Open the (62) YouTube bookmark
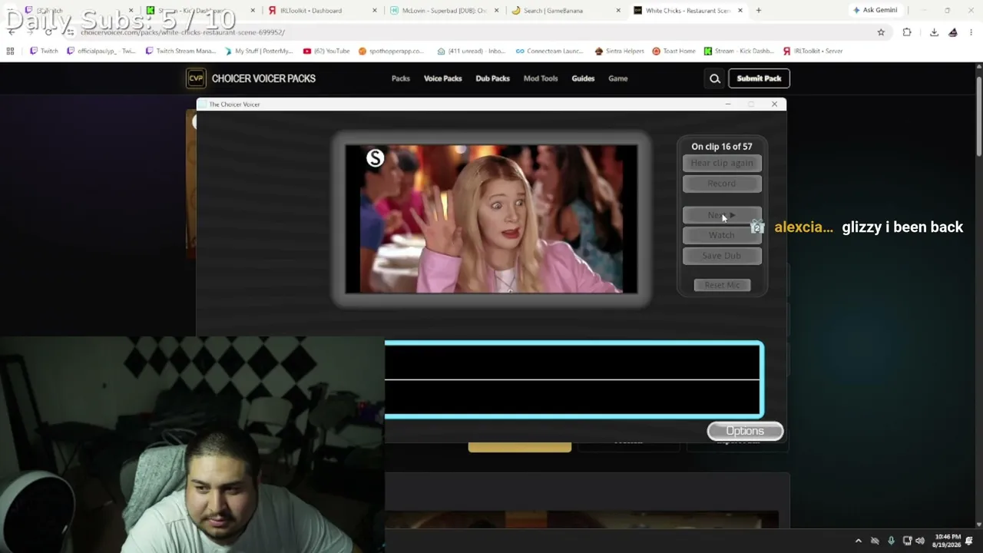983x553 pixels. 326,51
